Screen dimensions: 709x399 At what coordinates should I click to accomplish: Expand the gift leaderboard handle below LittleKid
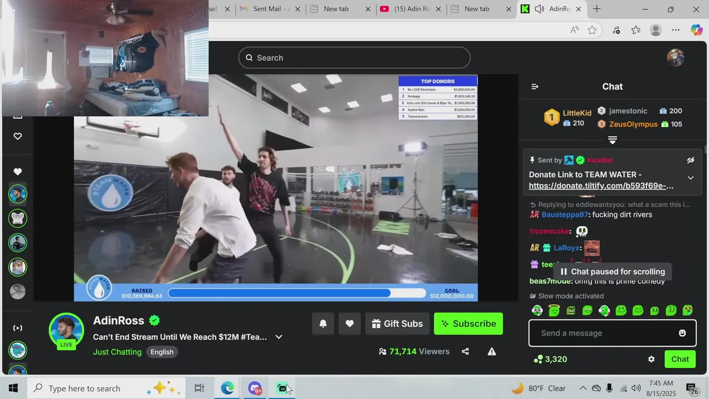(613, 140)
